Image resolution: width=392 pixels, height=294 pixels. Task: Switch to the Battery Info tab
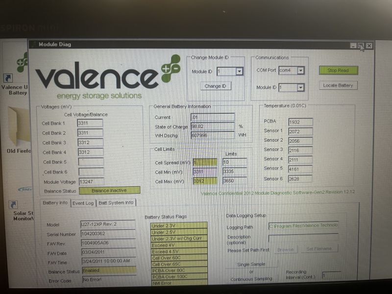(x=55, y=203)
